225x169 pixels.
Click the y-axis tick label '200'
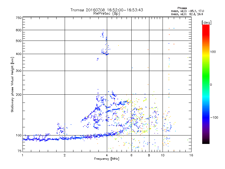pos(19,95)
